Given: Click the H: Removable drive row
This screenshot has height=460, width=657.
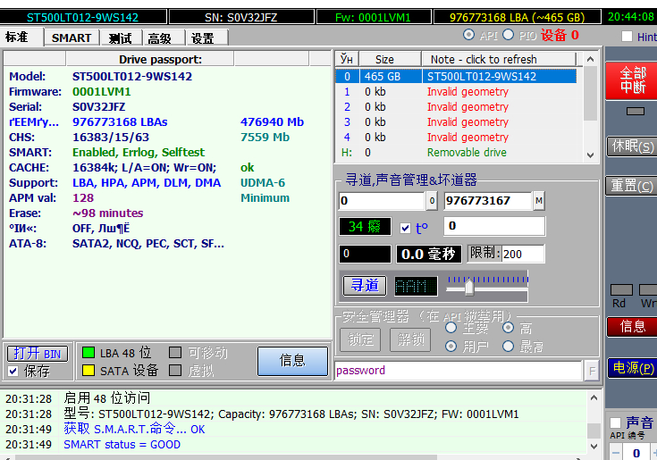Looking at the screenshot, I should (456, 153).
